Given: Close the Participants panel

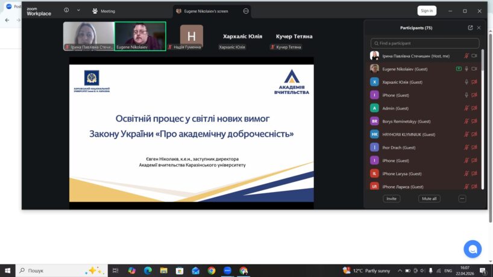Looking at the screenshot, I should click(x=479, y=28).
